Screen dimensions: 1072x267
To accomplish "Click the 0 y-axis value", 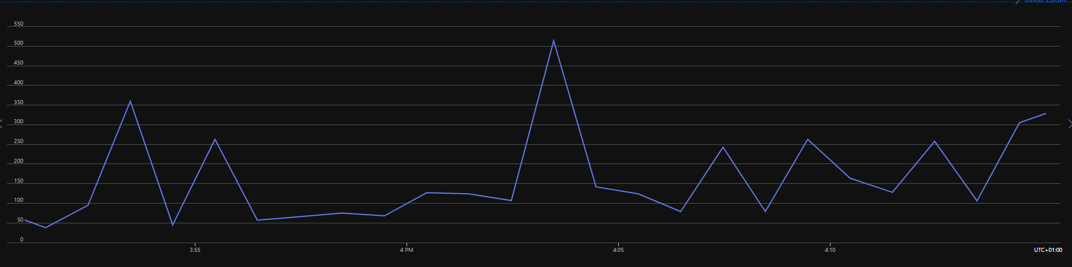I will (x=22, y=240).
